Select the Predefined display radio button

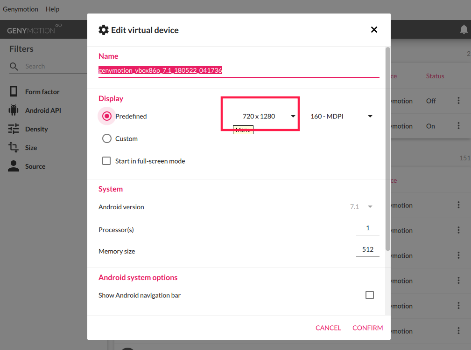coord(106,116)
